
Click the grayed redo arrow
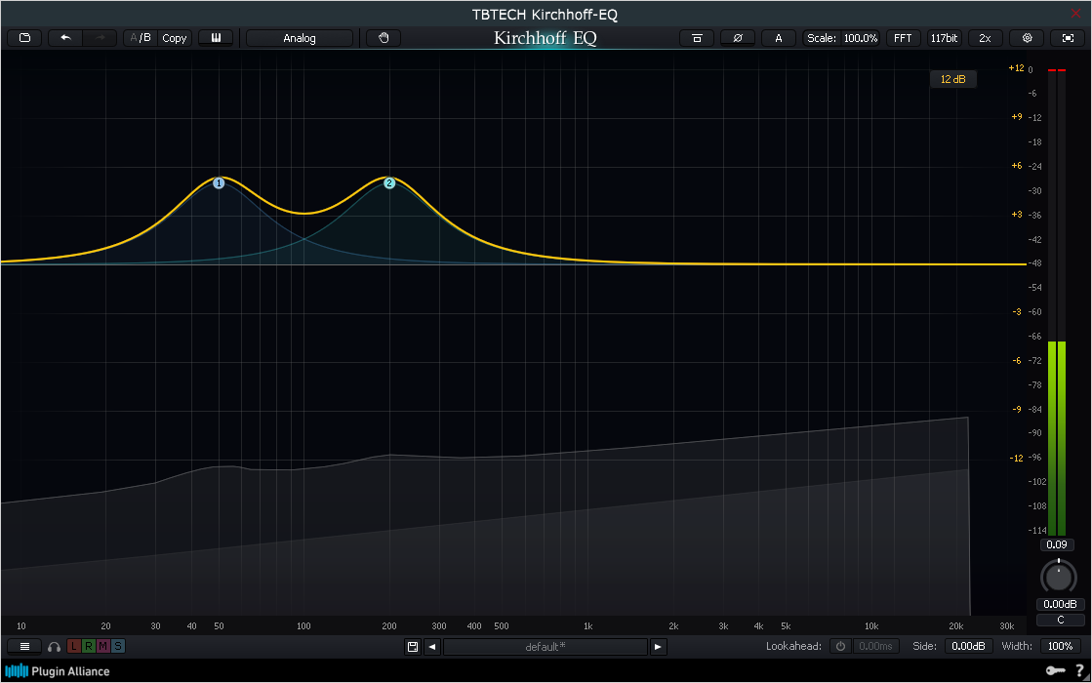101,38
